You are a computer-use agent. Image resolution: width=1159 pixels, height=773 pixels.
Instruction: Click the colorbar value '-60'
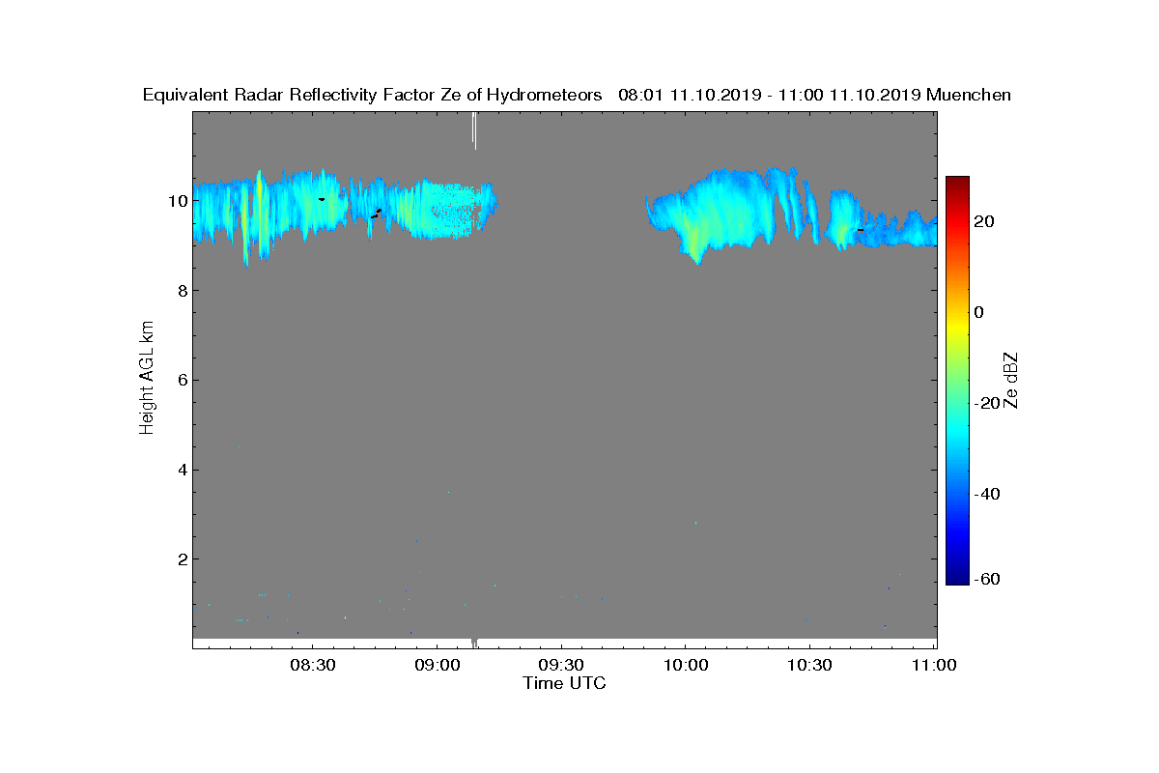click(985, 579)
